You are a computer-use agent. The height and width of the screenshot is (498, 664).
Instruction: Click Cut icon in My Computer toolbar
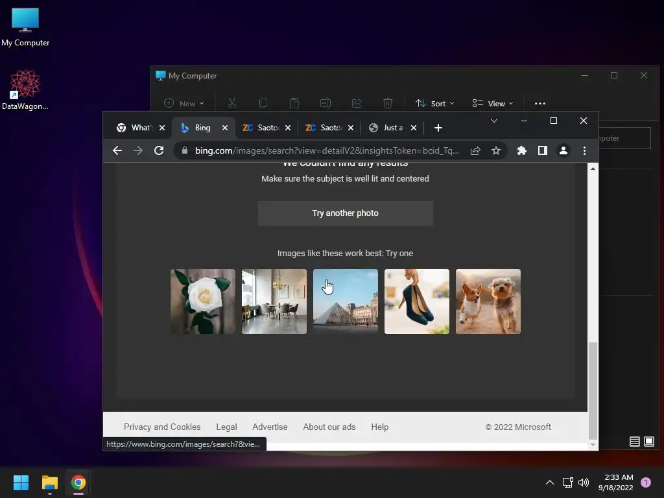pyautogui.click(x=232, y=103)
